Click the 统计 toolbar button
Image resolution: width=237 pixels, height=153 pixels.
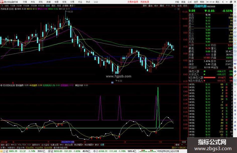[156, 6]
